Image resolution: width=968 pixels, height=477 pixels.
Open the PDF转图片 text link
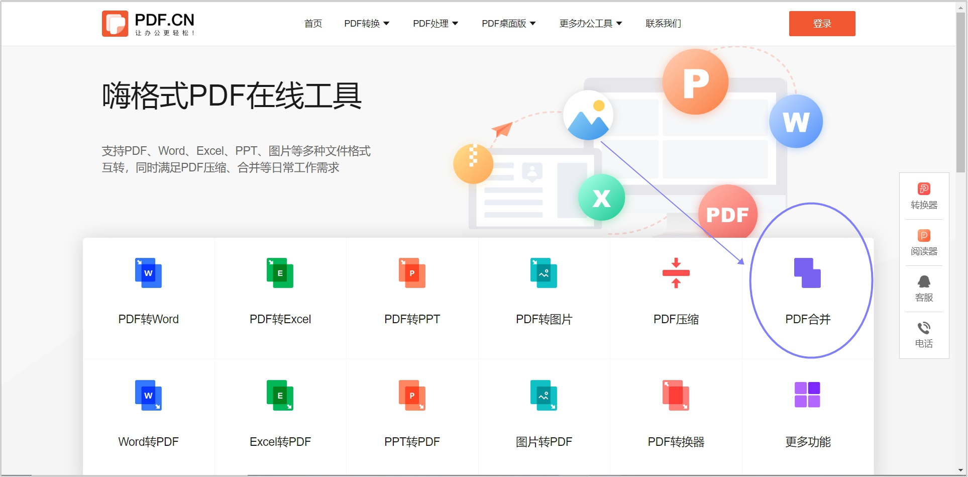pyautogui.click(x=544, y=319)
